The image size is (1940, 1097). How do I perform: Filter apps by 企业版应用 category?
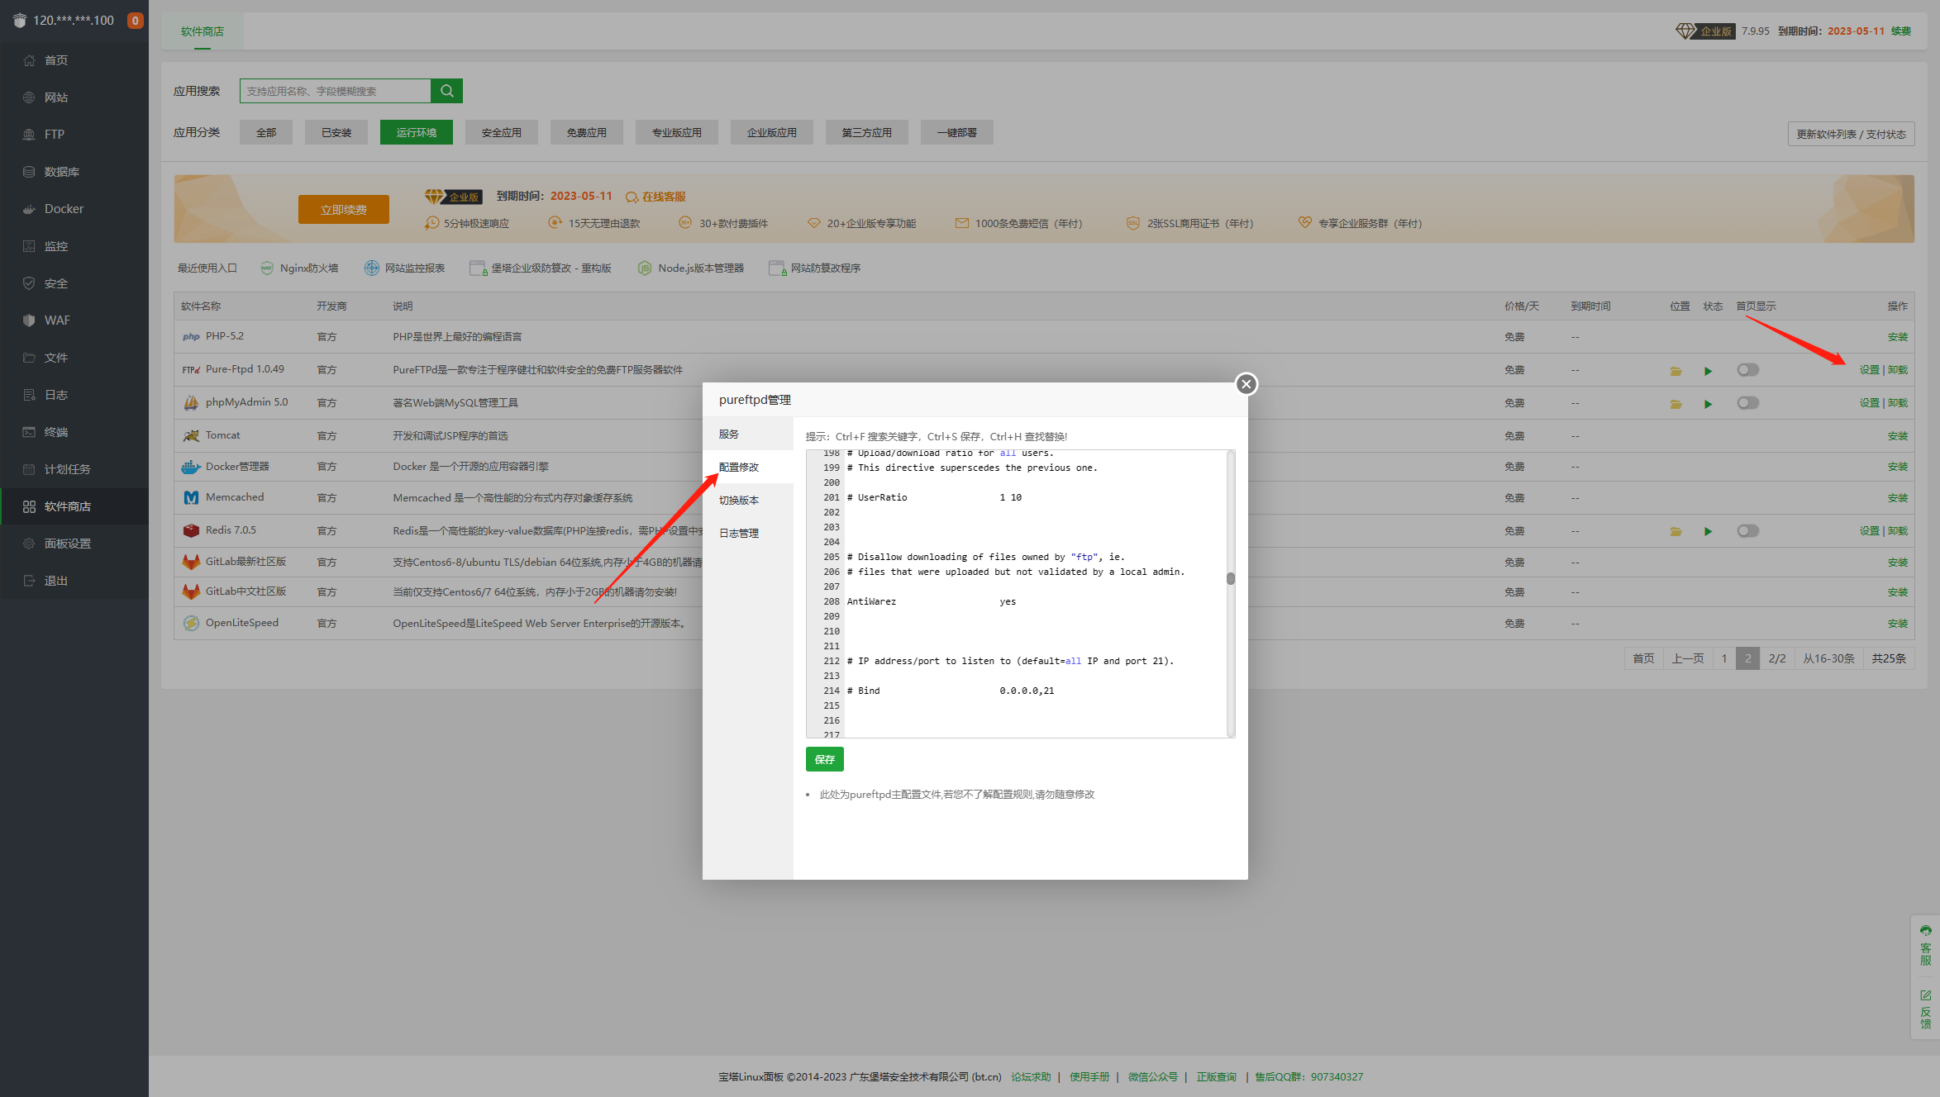[x=772, y=132]
